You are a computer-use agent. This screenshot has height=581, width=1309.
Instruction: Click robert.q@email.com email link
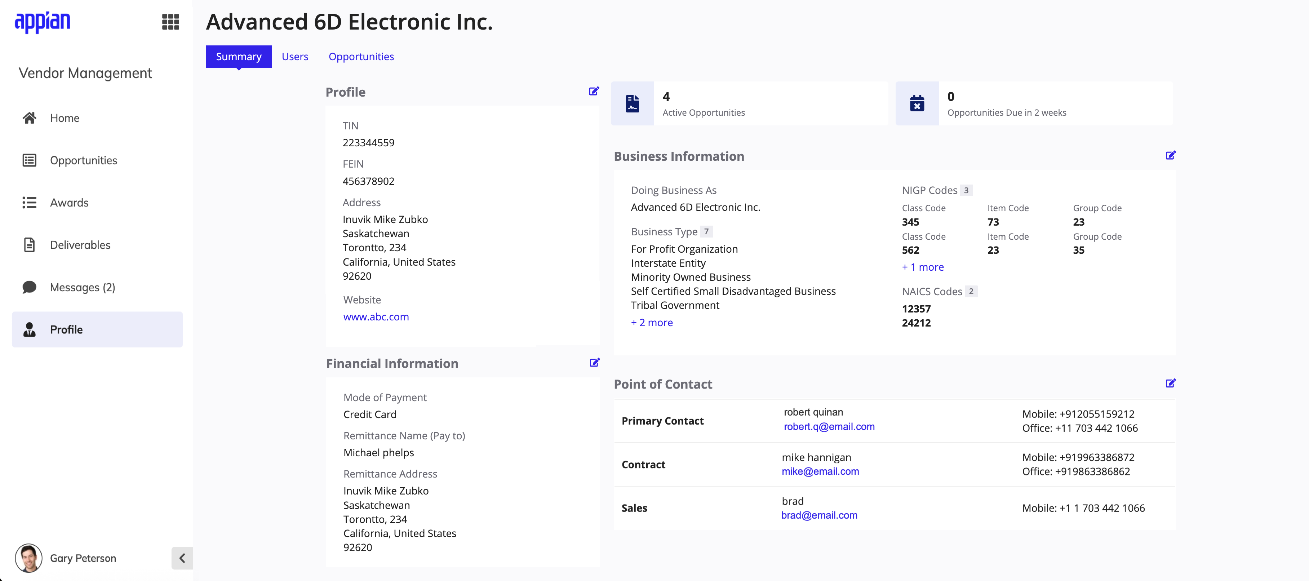click(829, 426)
